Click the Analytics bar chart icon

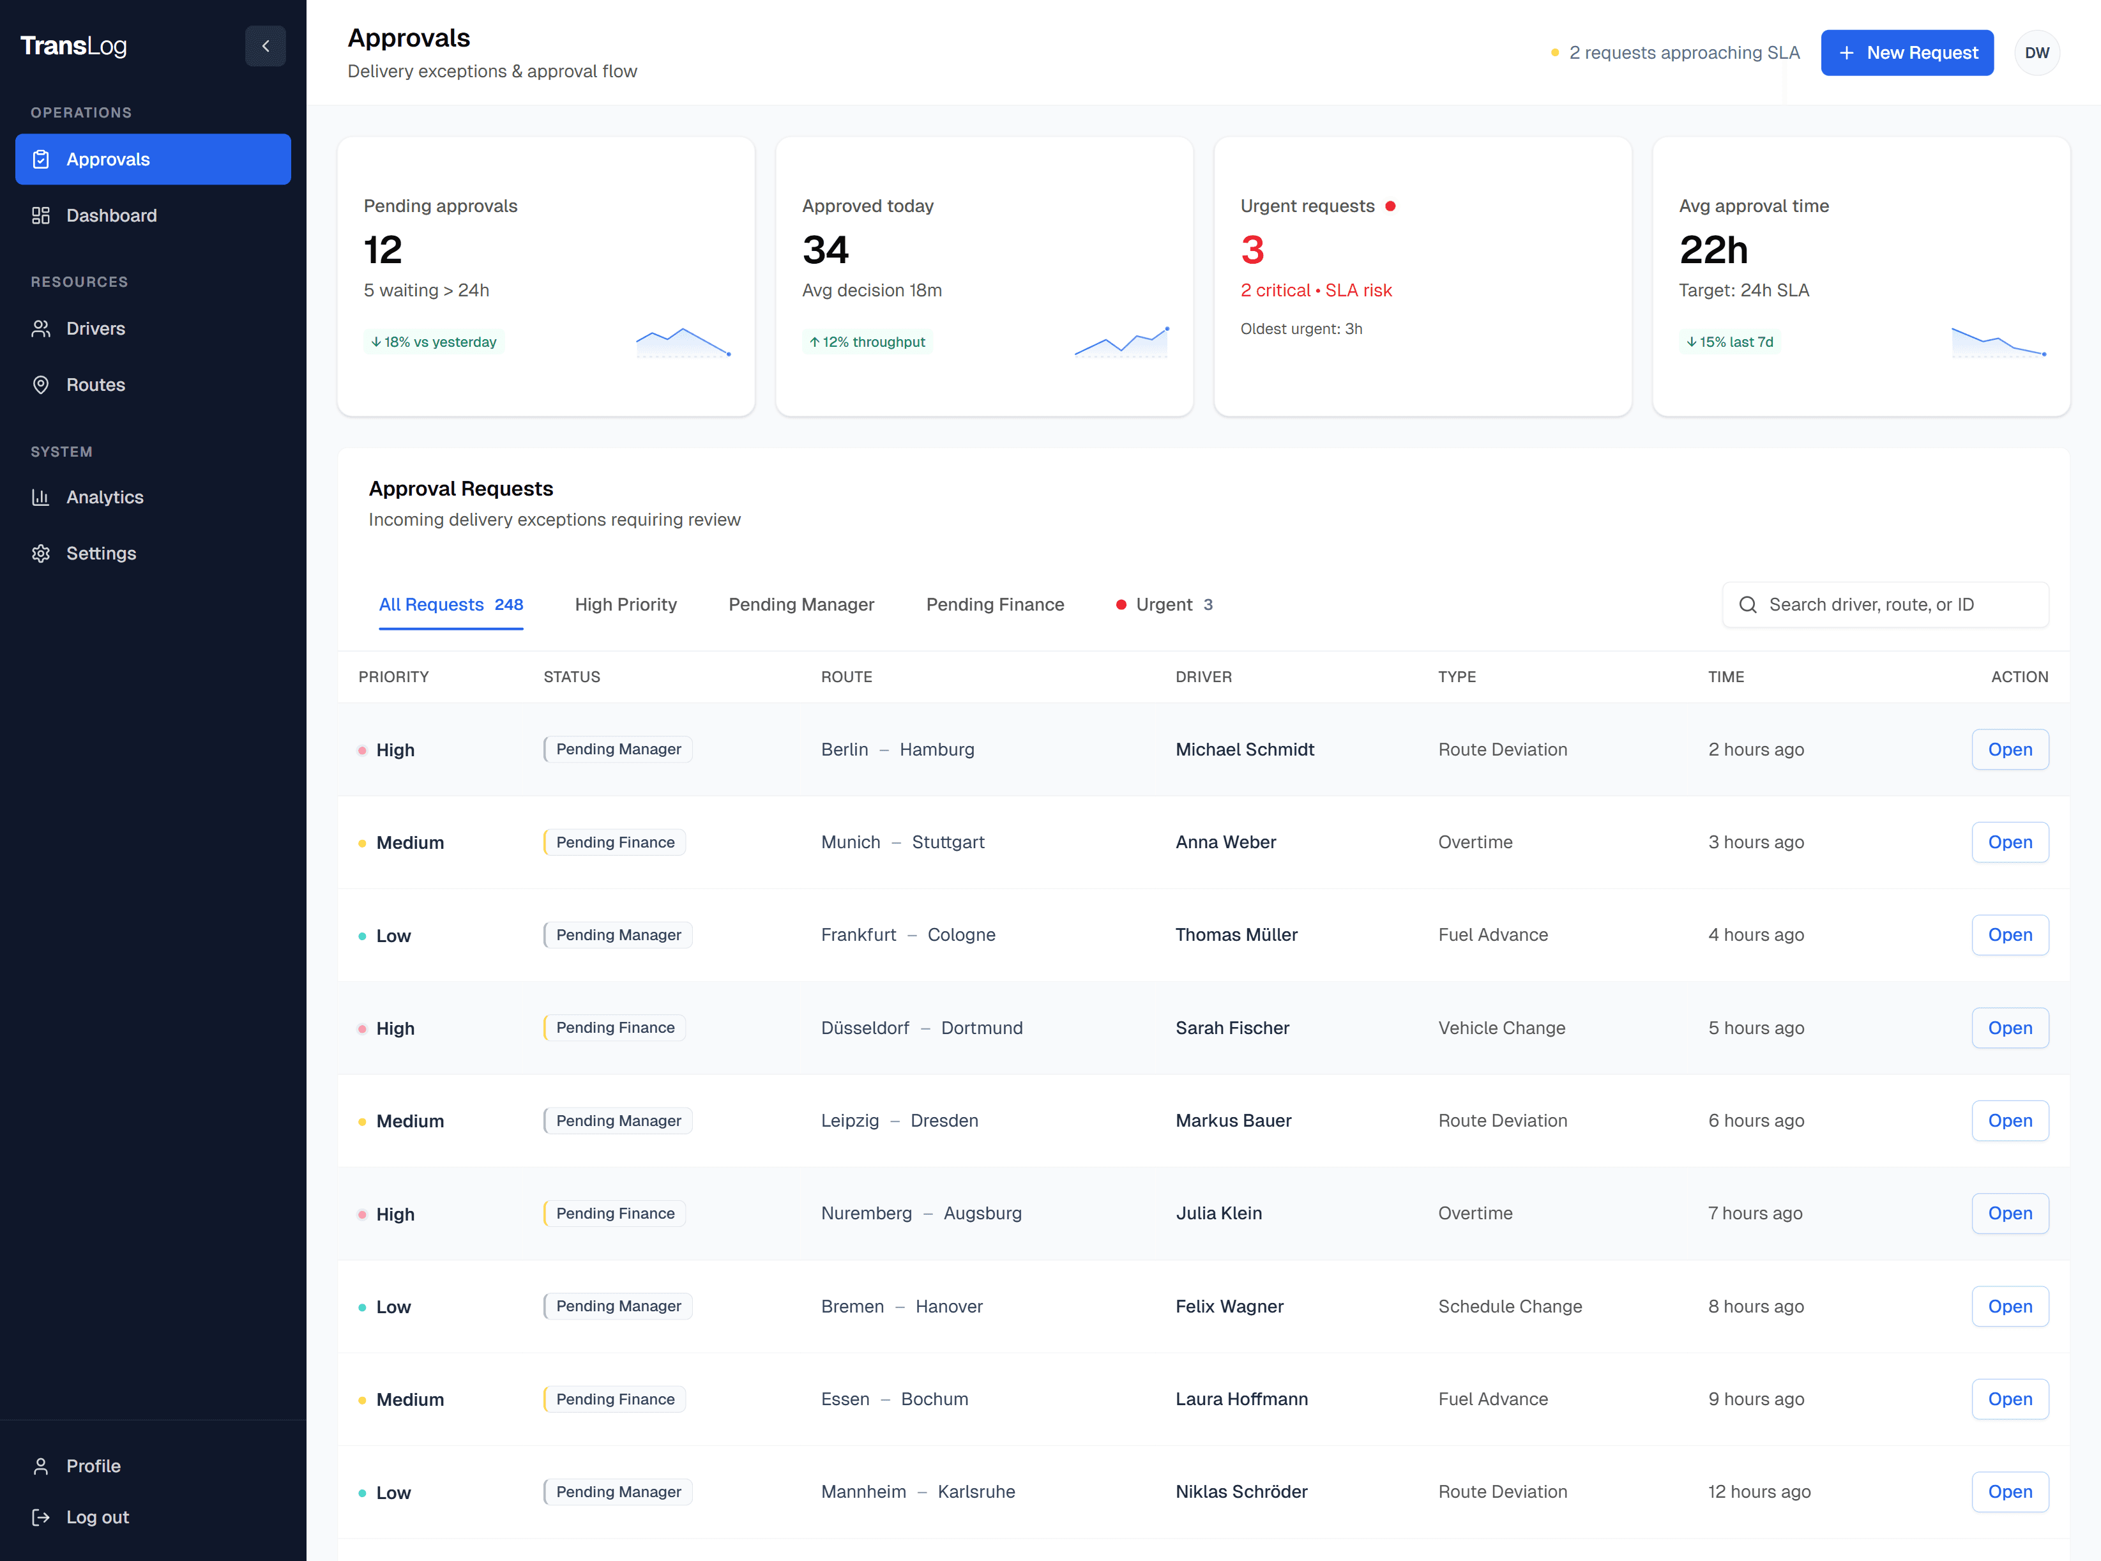pos(41,497)
